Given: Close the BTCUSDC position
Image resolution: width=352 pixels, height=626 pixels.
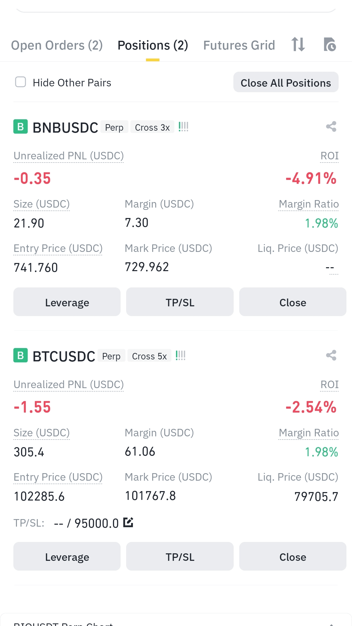Looking at the screenshot, I should (x=293, y=556).
